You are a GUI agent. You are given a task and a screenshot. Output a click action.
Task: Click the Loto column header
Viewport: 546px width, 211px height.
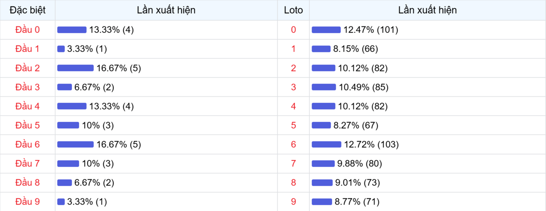(x=293, y=10)
